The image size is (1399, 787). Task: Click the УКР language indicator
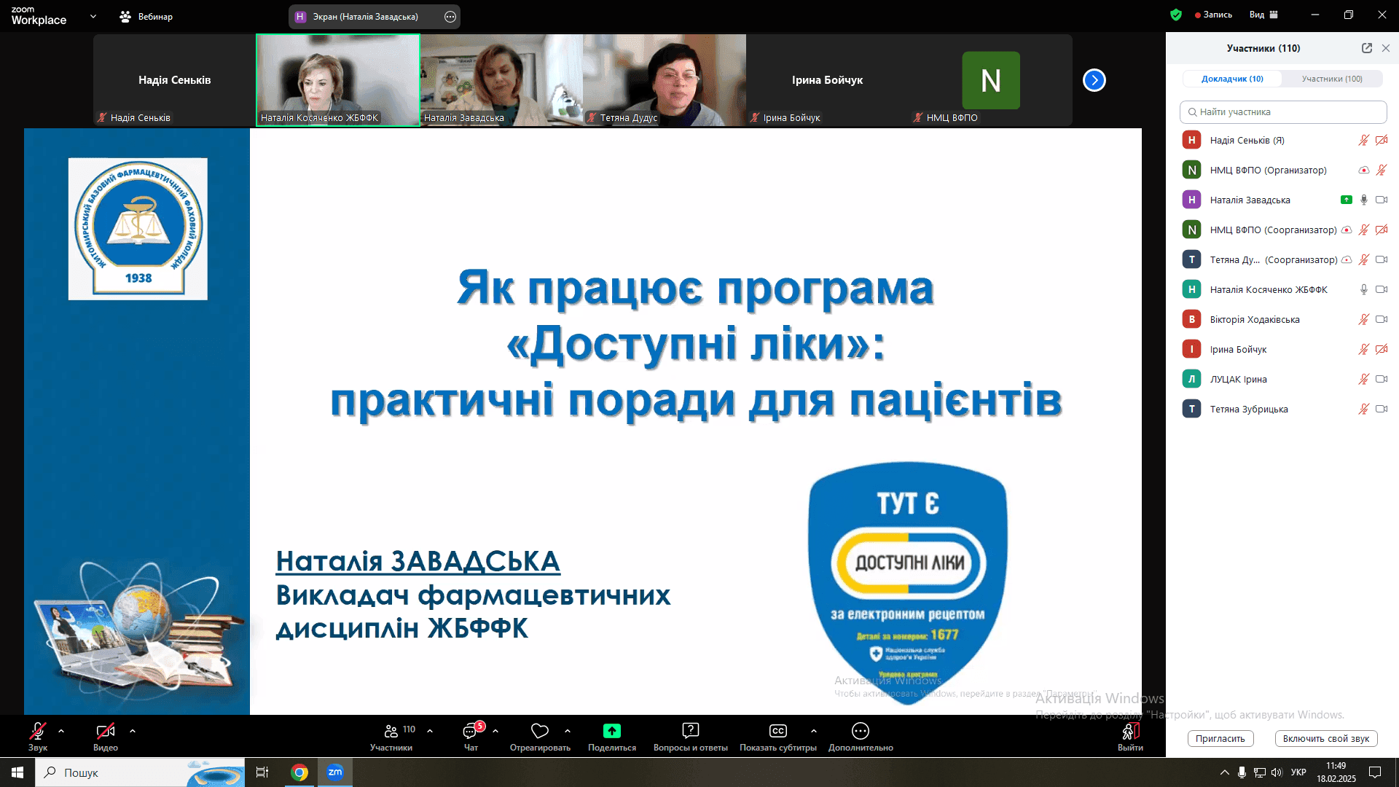click(1298, 772)
